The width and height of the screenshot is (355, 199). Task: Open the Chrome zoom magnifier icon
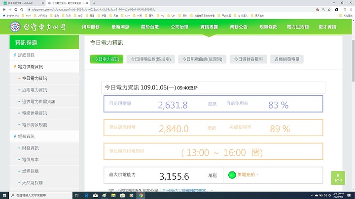[323, 9]
